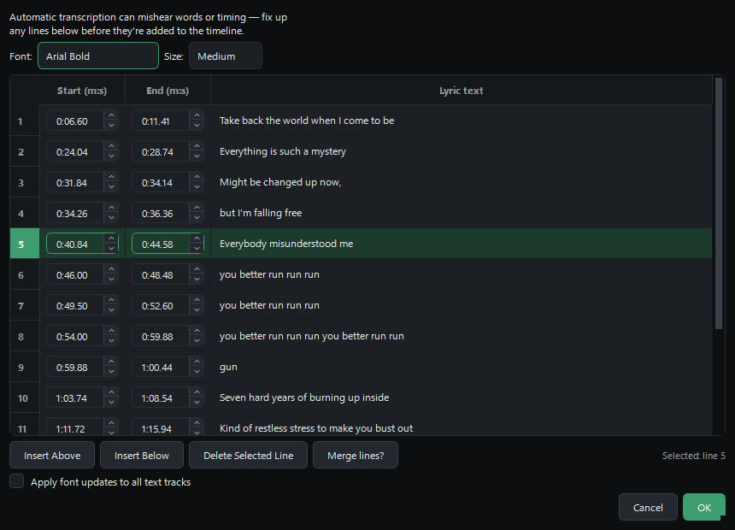Select lyric 'Kind of restless stress to make you bust out'

[316, 428]
